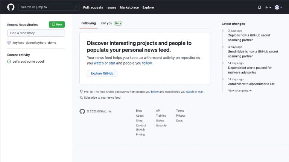289x162 pixels.
Task: Go to Marketplace
Action: 129,7
